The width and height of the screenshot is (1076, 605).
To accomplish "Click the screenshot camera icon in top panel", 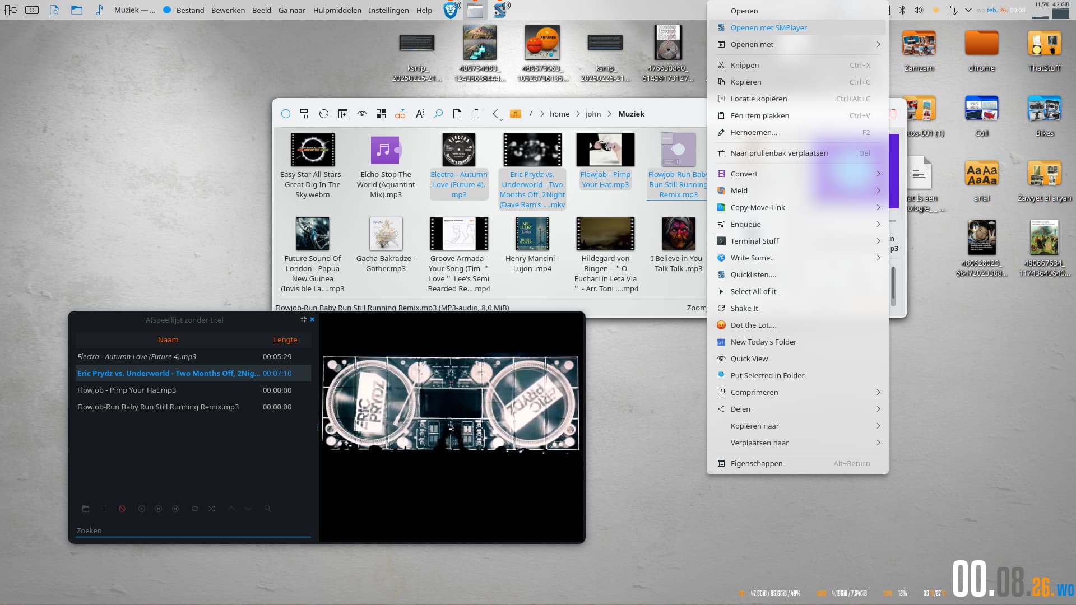I will 32,10.
